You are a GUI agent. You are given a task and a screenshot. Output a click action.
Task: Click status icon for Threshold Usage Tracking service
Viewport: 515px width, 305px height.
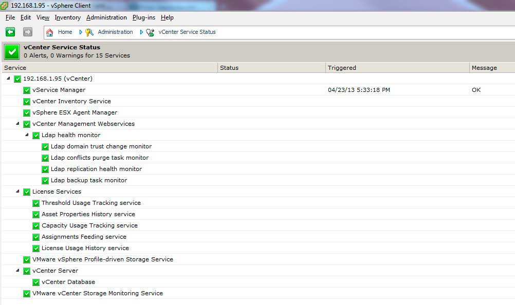(36, 203)
